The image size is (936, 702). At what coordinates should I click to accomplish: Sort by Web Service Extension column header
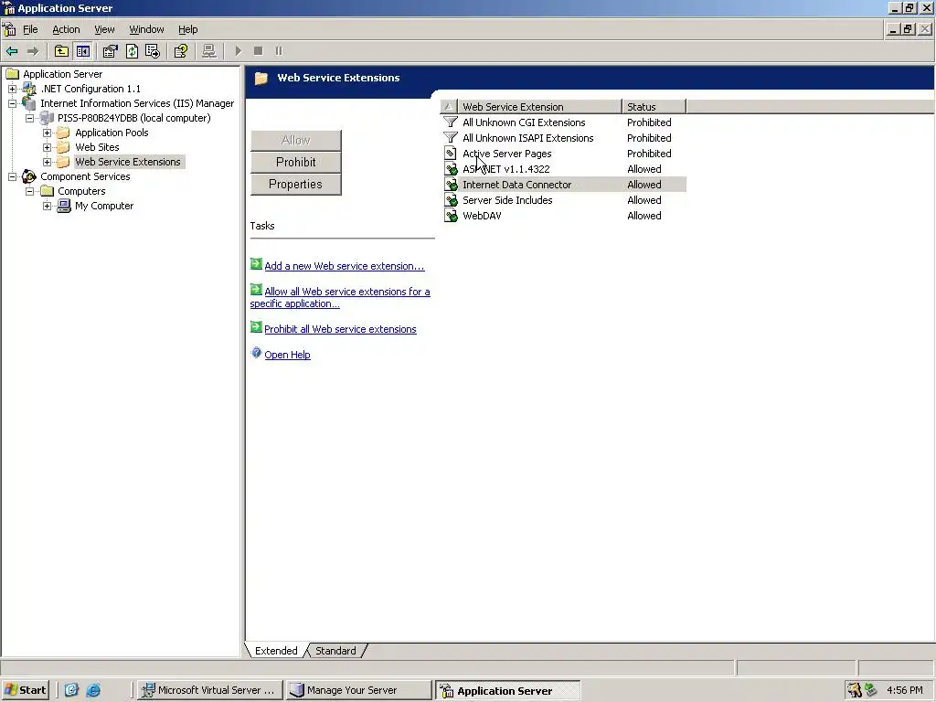tap(539, 107)
